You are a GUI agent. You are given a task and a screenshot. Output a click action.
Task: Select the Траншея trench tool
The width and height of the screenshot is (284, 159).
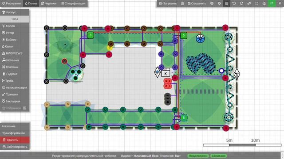point(15,95)
